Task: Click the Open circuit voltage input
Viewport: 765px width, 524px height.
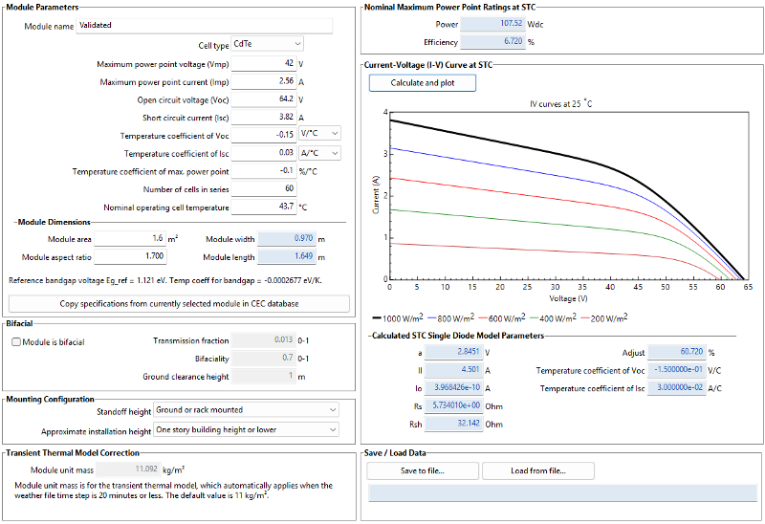Action: [263, 99]
